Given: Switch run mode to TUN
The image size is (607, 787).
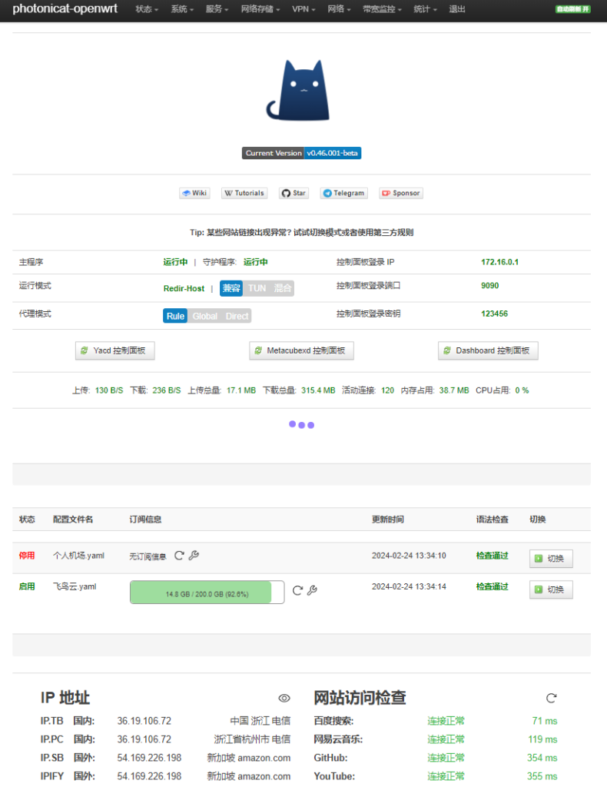Looking at the screenshot, I should pos(257,288).
